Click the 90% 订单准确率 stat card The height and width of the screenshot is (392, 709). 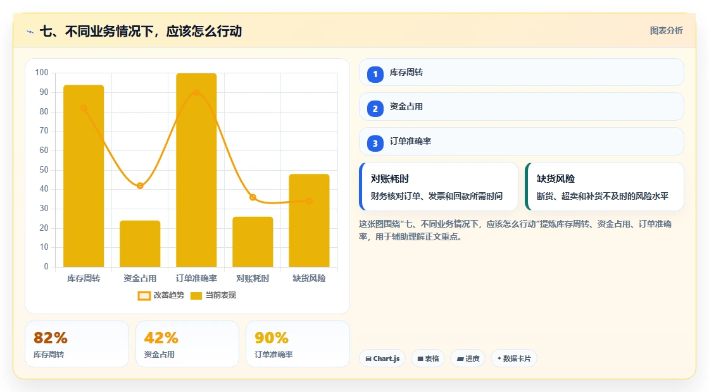298,344
